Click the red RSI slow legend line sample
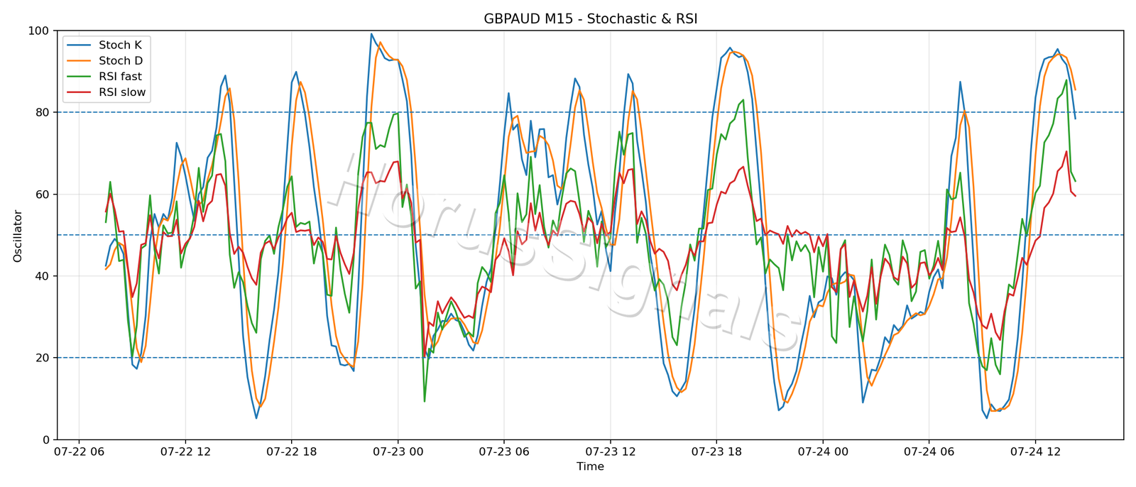Screen dimensions: 1136x487 point(79,92)
